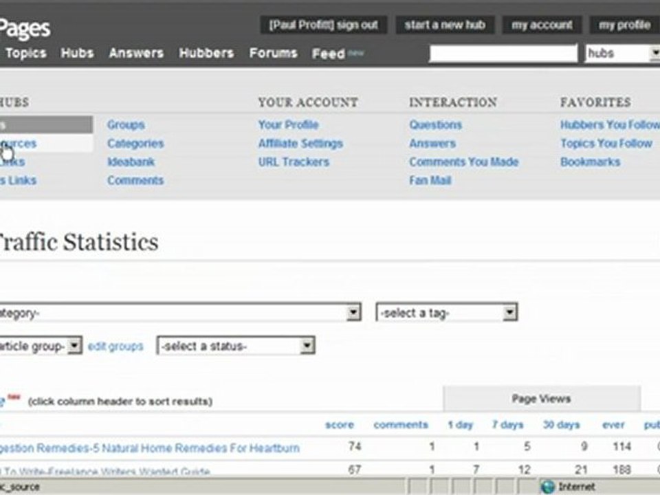660x495 pixels.
Task: Follow the URL Trackers link
Action: tap(294, 162)
